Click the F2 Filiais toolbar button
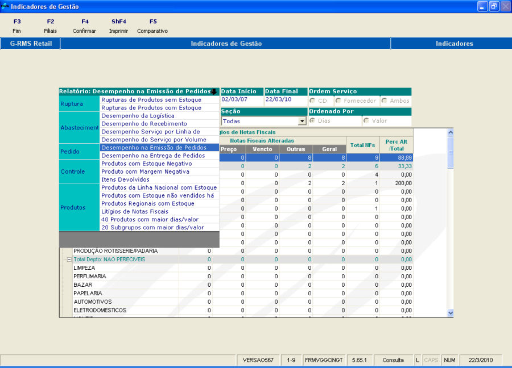This screenshot has height=368, width=512. [x=50, y=26]
